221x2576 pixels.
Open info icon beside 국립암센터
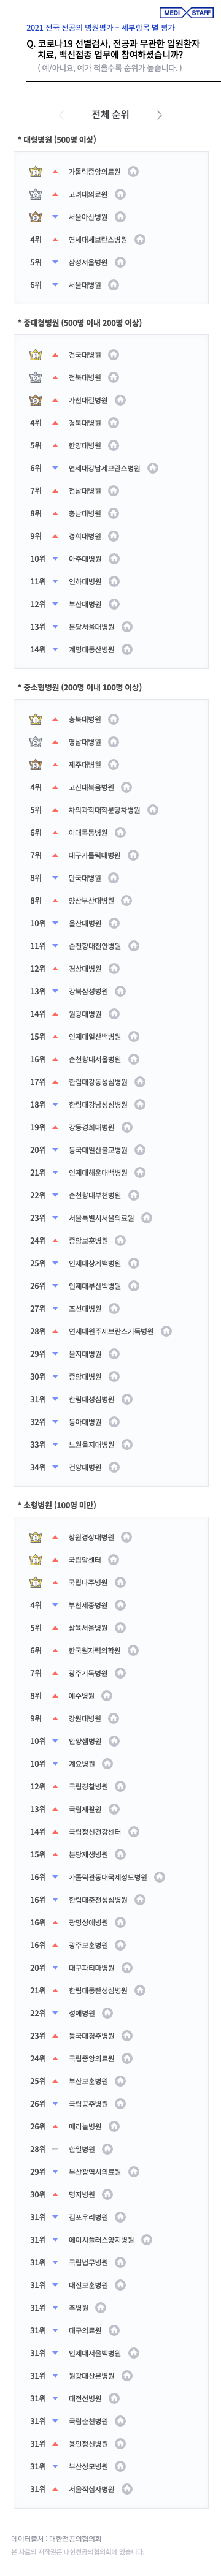[114, 1560]
